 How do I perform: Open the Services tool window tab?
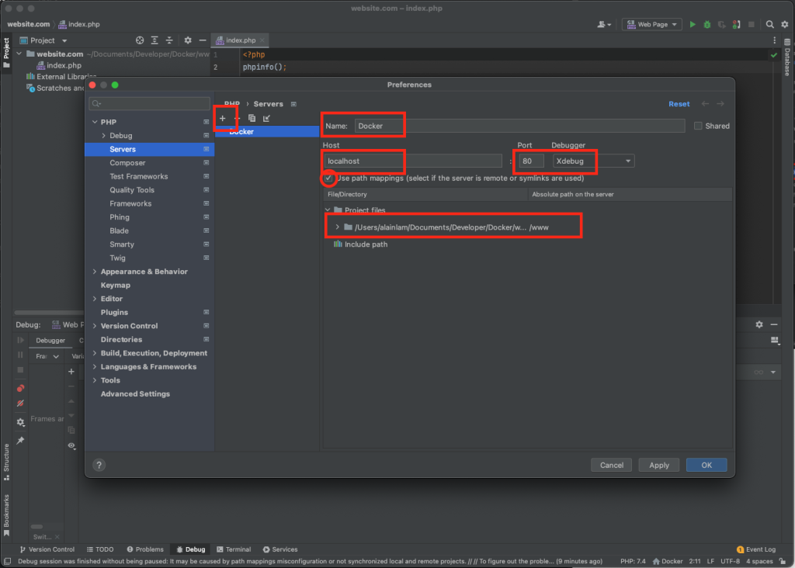280,549
